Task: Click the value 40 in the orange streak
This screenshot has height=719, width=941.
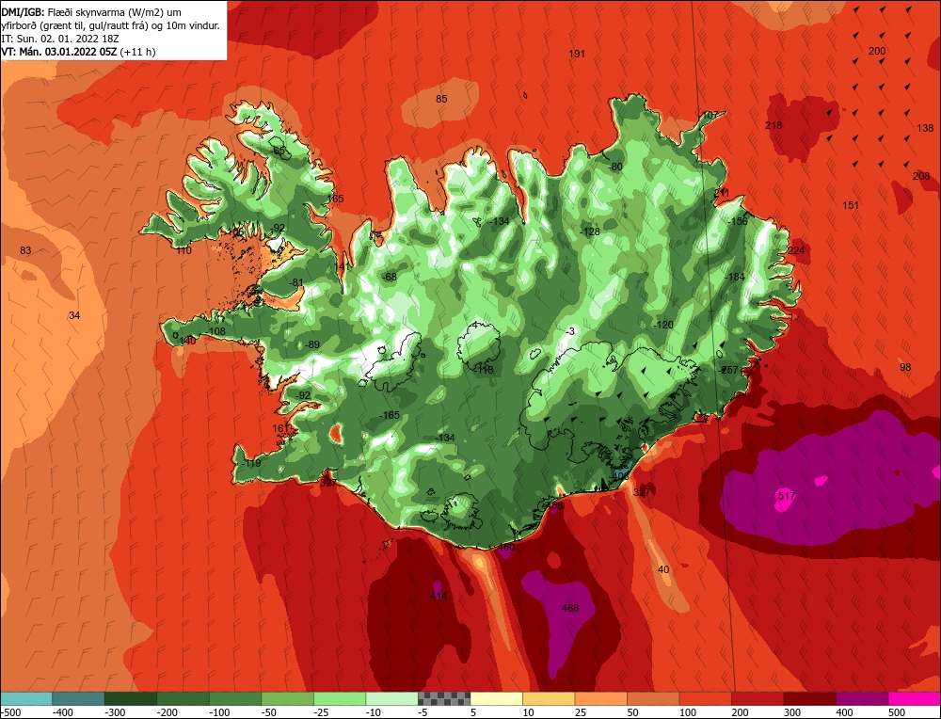Action: point(663,569)
